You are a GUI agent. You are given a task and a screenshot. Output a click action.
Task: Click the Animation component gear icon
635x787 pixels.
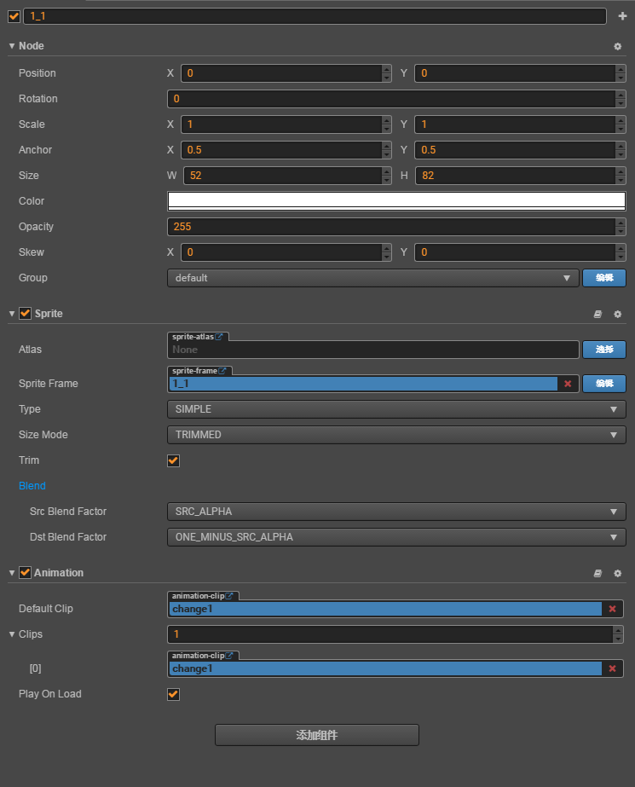[x=618, y=573]
